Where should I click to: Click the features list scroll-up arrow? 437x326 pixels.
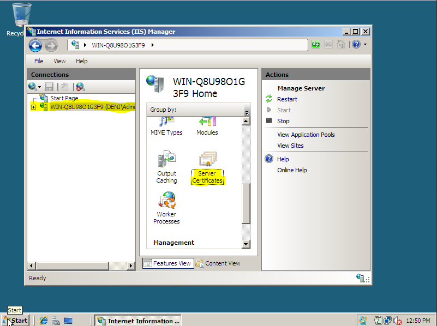(x=246, y=121)
